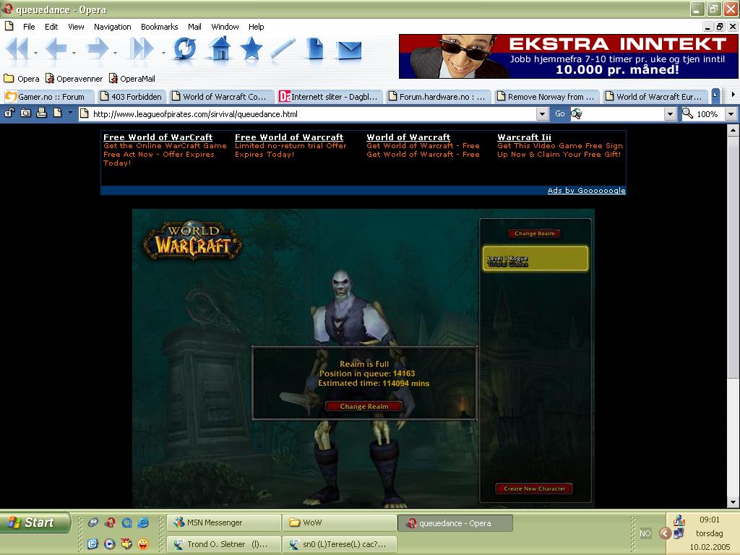Screen dimensions: 740x555
Task: Open the 100% zoom level dropdown
Action: (731, 113)
